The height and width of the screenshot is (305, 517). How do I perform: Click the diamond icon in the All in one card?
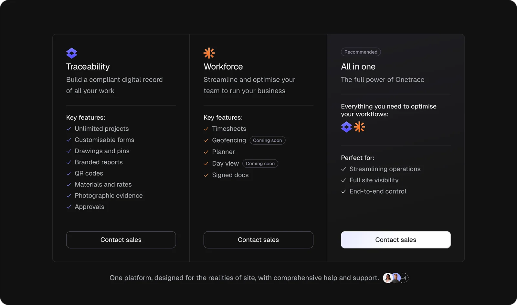coord(346,127)
